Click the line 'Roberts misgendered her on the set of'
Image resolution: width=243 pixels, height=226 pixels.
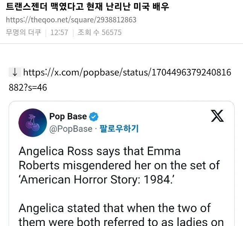pos(119,165)
